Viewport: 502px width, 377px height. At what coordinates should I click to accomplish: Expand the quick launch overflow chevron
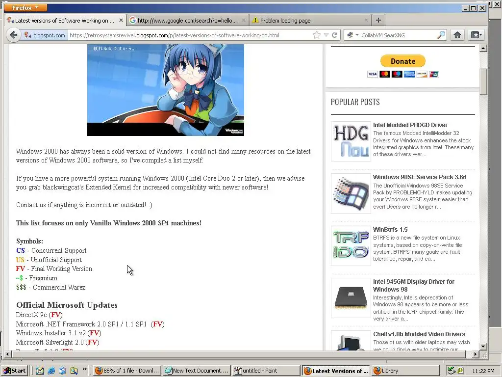click(x=84, y=369)
